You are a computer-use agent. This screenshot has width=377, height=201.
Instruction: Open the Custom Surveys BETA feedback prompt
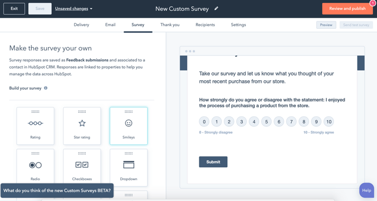[57, 191]
